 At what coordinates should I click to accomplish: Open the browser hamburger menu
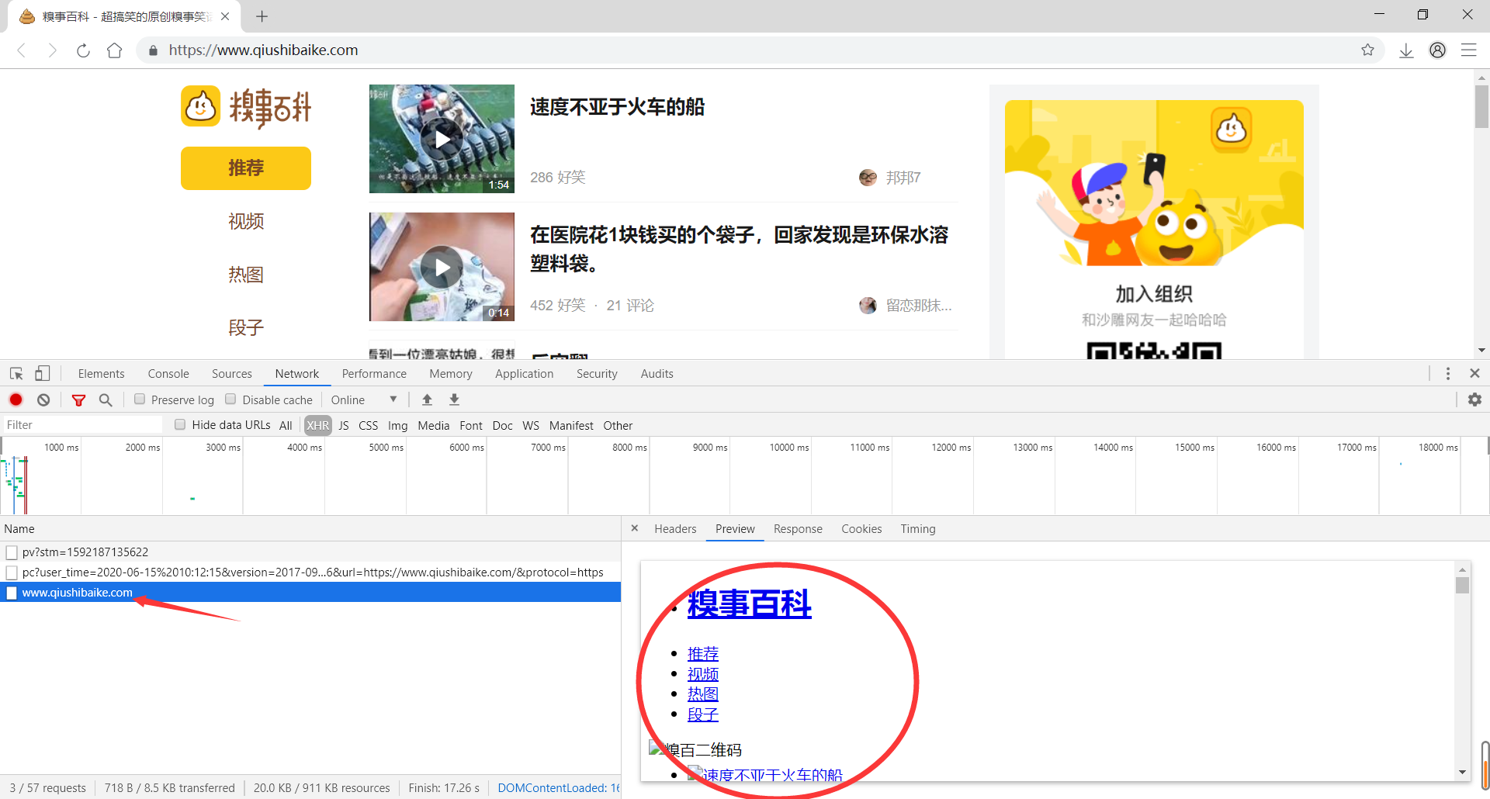tap(1468, 50)
